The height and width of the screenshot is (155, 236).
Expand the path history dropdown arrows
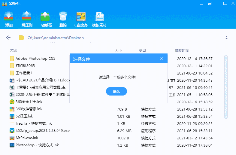226,38
